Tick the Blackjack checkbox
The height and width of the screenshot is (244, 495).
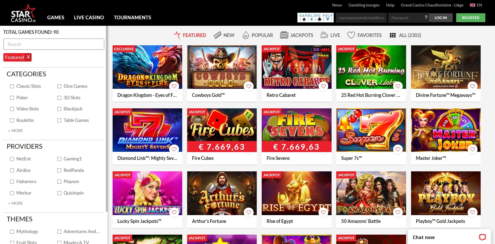click(59, 109)
